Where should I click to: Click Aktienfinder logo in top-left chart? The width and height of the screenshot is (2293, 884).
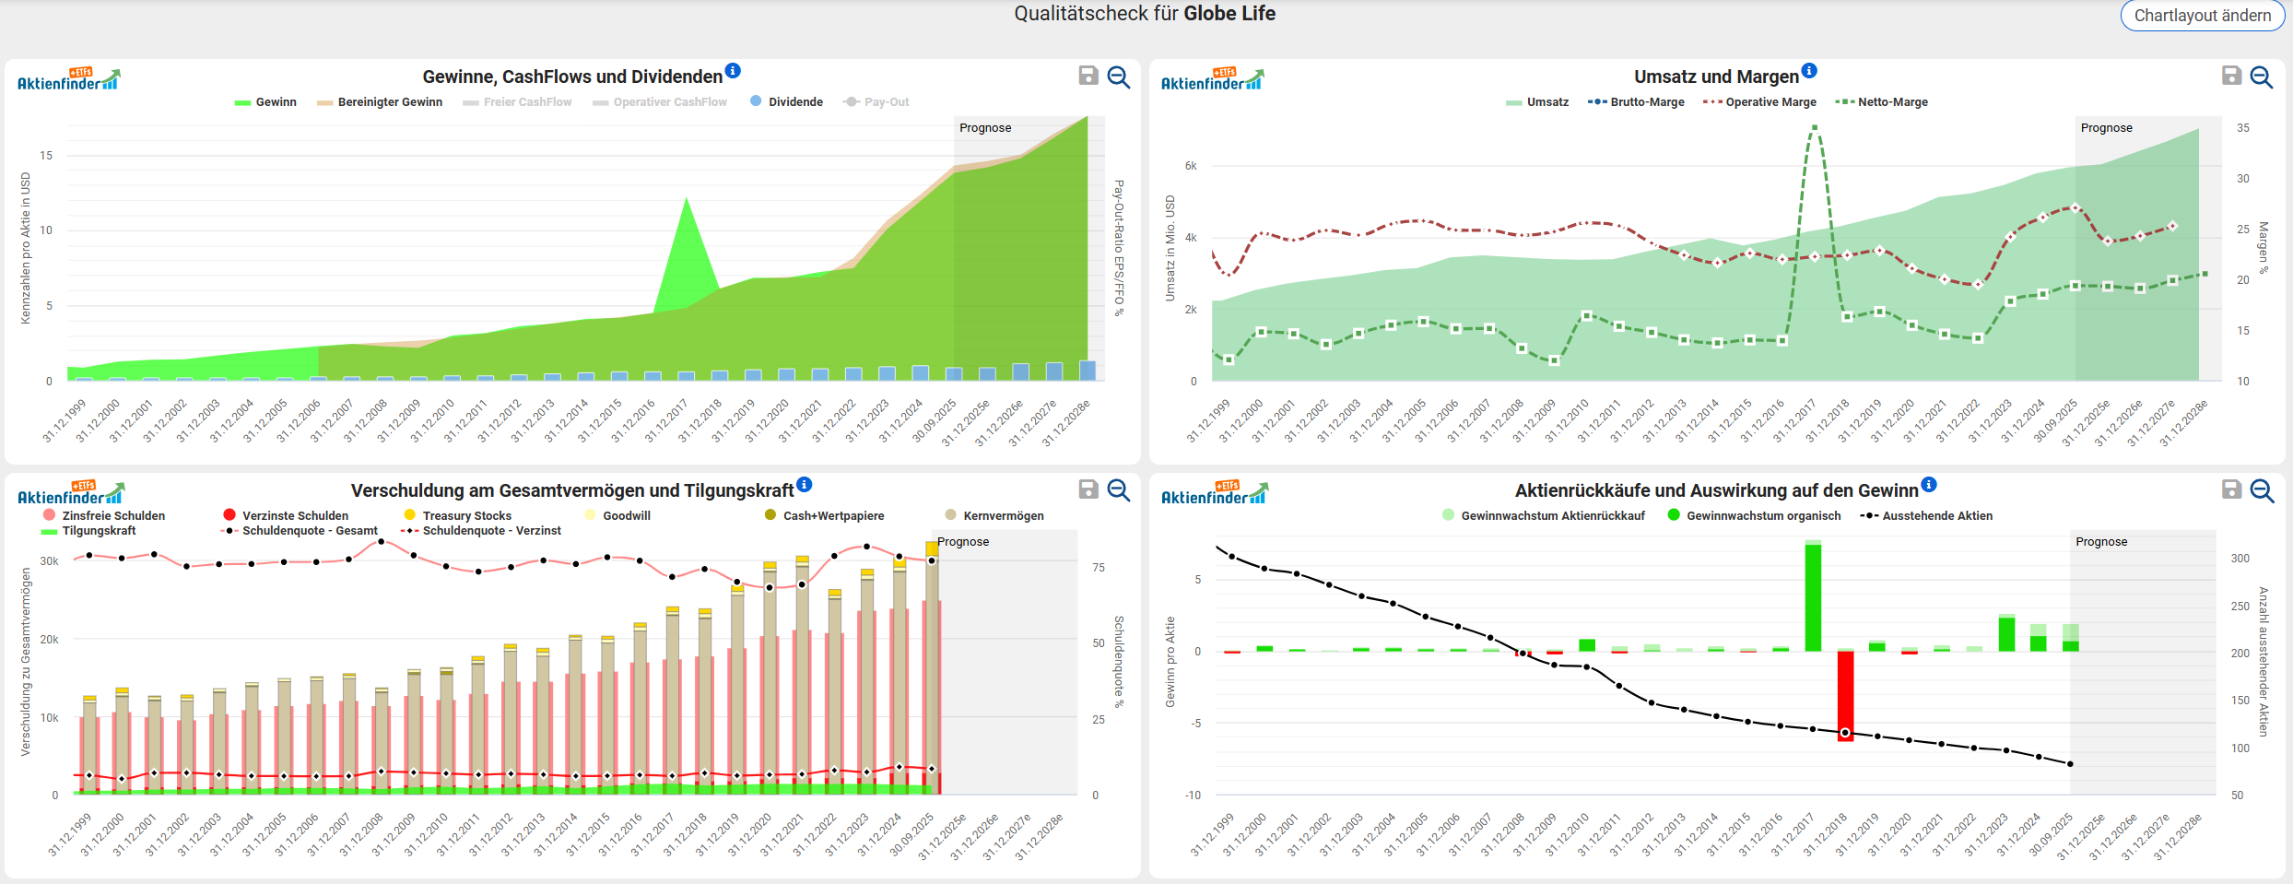68,79
